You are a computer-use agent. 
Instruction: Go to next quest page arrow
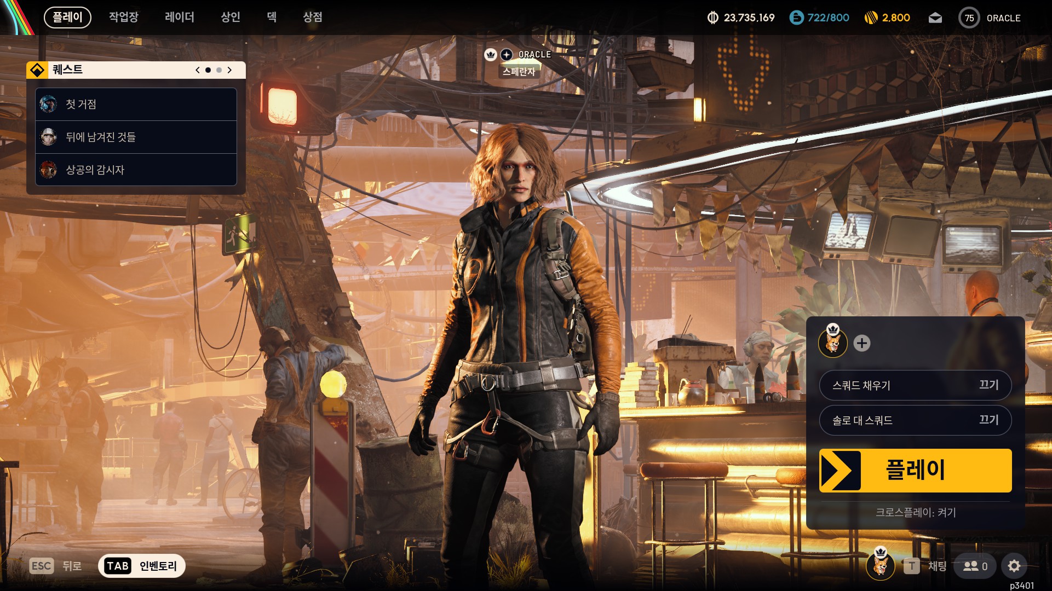(229, 70)
